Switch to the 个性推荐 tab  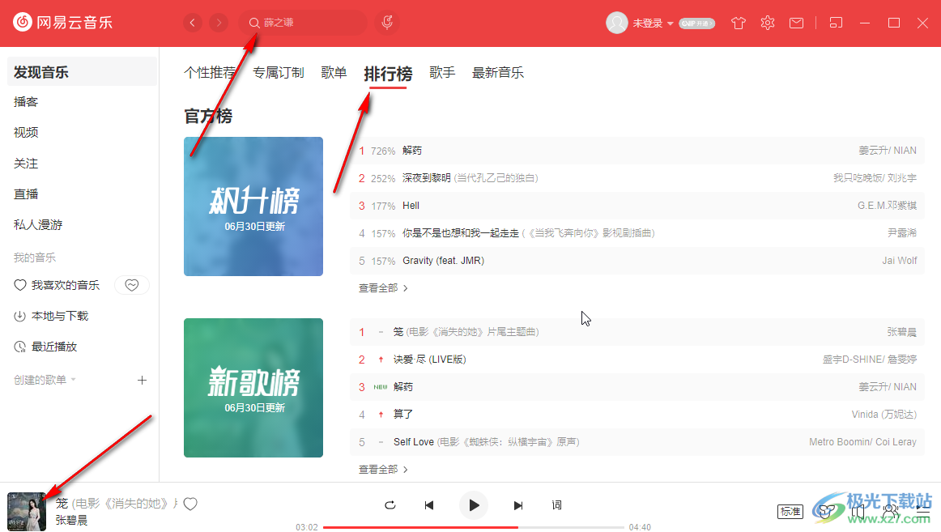pyautogui.click(x=210, y=73)
